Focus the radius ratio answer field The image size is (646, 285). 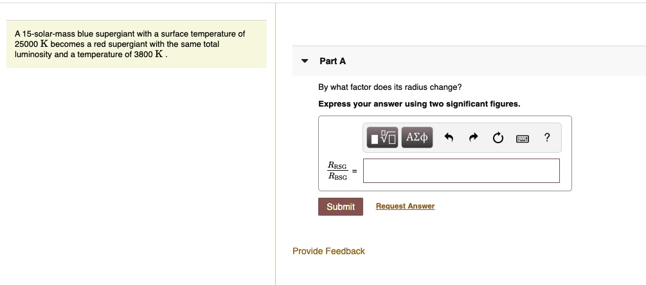(461, 171)
